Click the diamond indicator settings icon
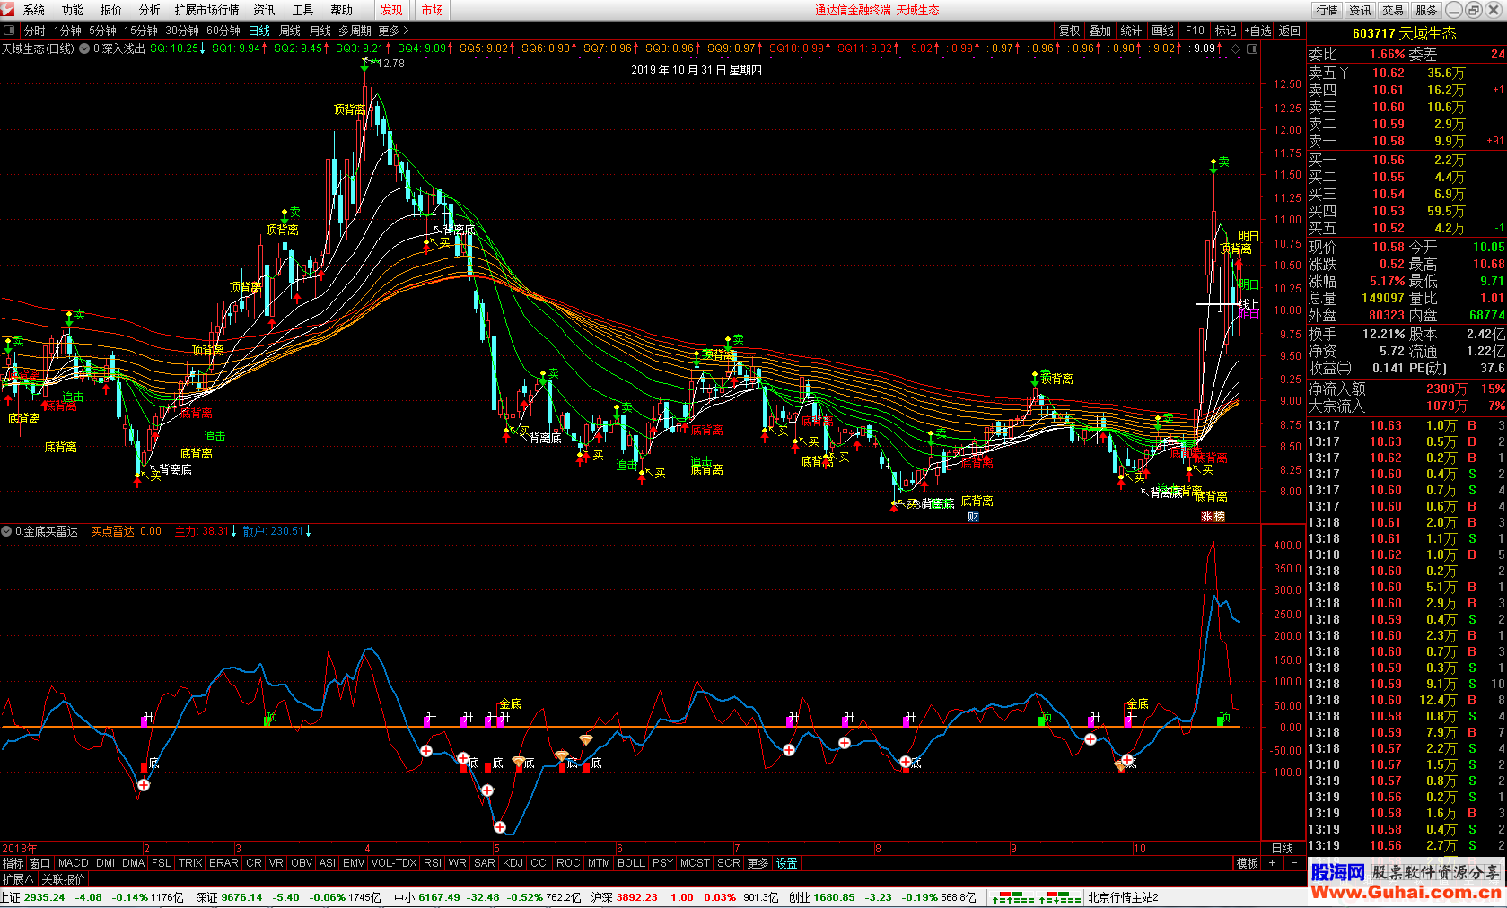Viewport: 1507px width, 908px height. (1236, 48)
